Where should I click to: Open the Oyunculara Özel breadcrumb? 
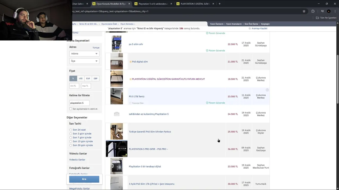[x=109, y=24]
